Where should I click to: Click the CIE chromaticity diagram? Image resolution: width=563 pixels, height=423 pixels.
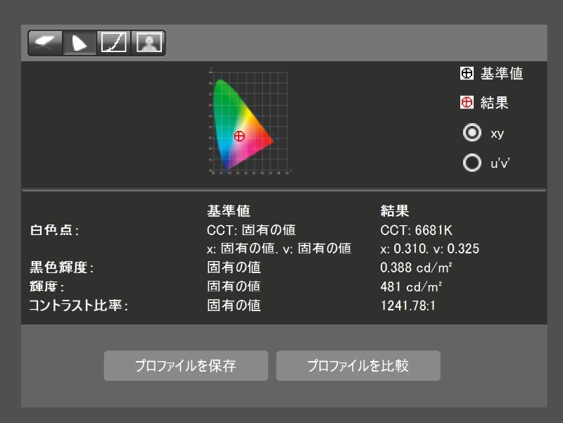point(250,120)
